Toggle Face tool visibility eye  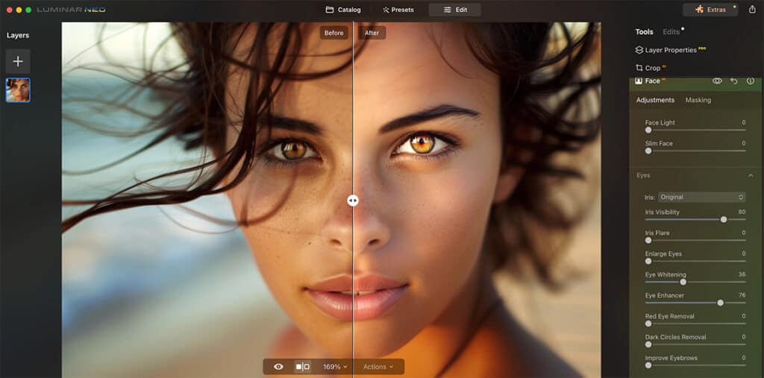pos(717,81)
